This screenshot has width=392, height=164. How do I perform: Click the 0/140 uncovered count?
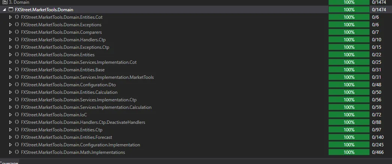click(x=378, y=137)
